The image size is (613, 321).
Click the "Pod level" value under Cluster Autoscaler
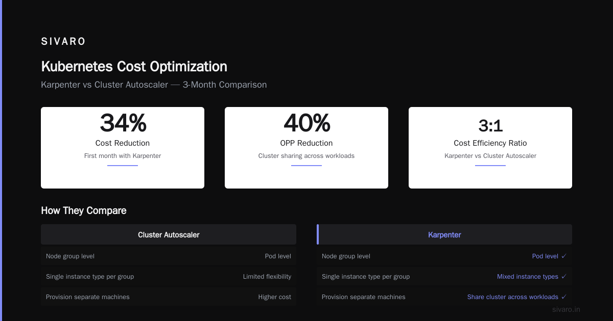tap(278, 256)
